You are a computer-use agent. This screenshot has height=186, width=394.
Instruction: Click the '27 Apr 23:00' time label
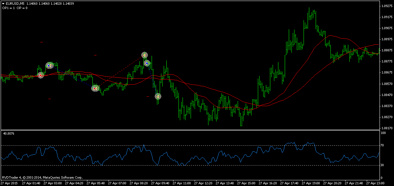376,183
